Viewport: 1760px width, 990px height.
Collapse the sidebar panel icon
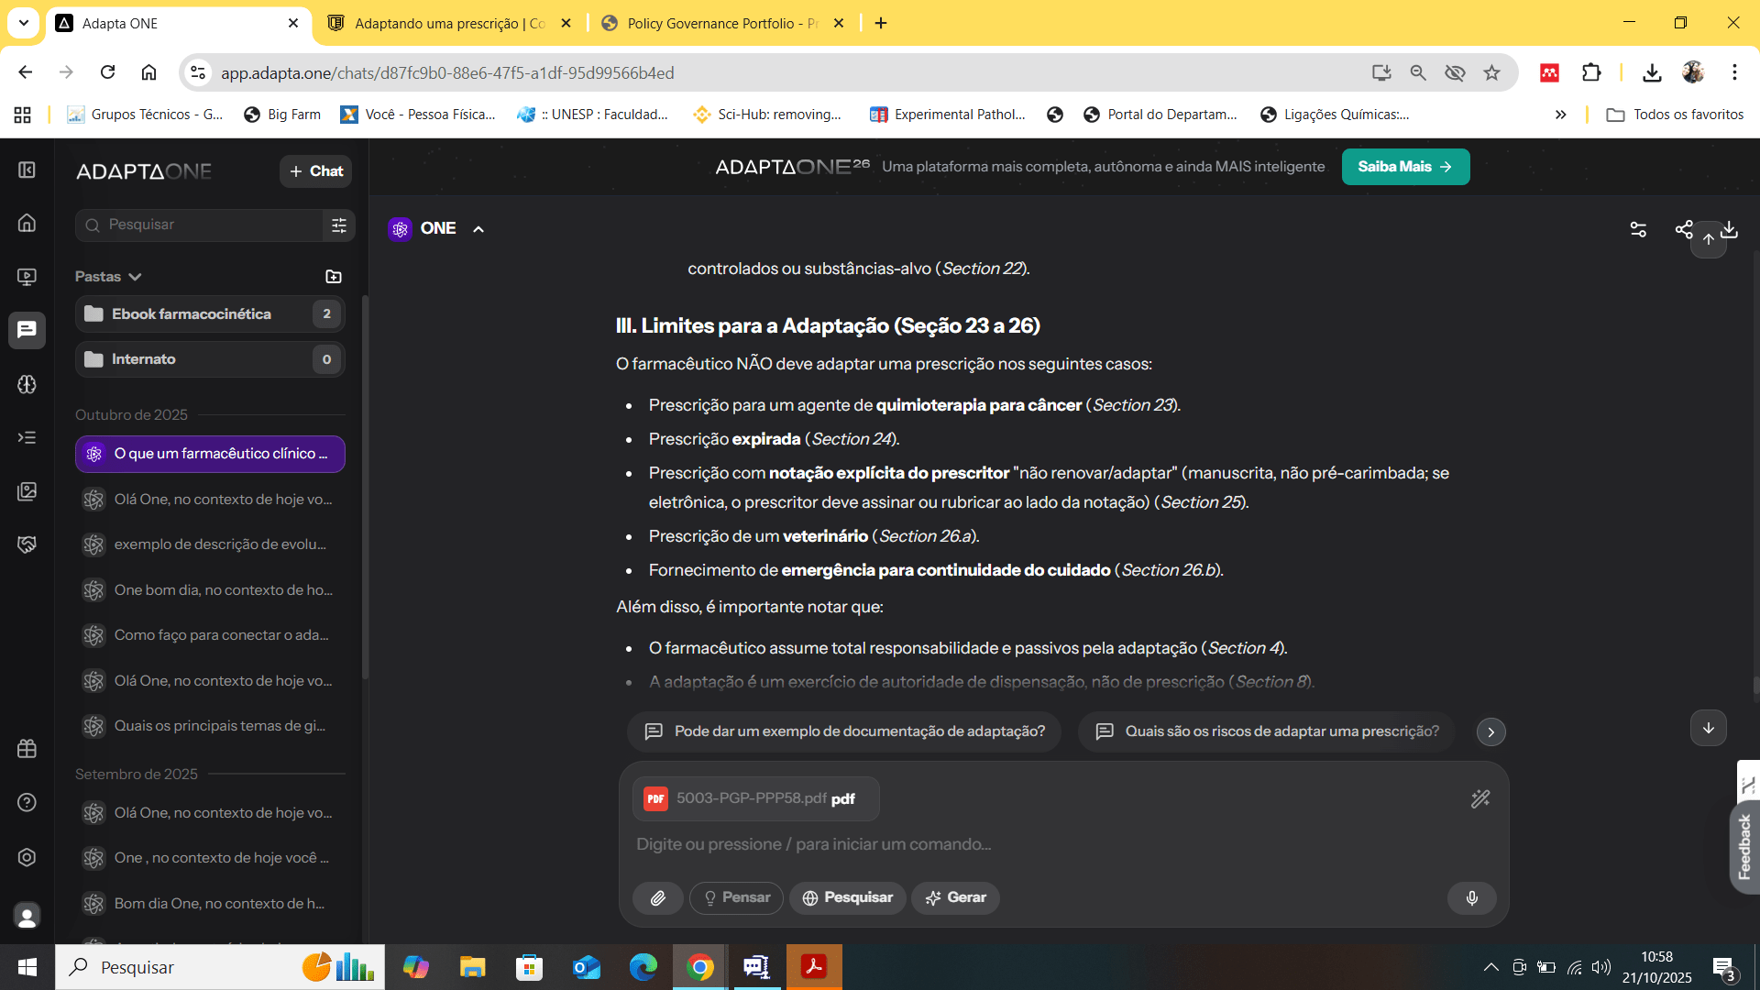tap(27, 170)
